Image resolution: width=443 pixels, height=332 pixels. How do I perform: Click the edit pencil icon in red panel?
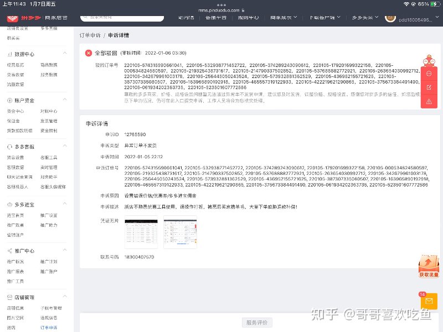(429, 87)
